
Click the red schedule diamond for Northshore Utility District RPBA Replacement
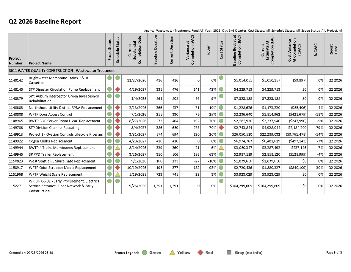point(117,107)
